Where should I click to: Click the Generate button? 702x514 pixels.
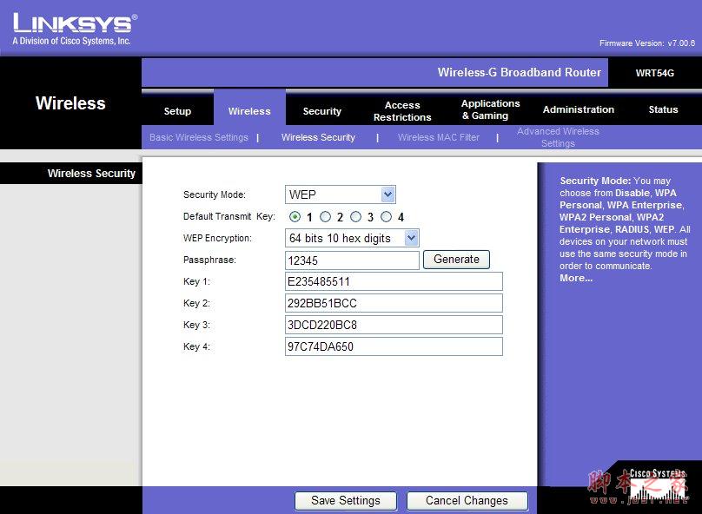(x=456, y=260)
